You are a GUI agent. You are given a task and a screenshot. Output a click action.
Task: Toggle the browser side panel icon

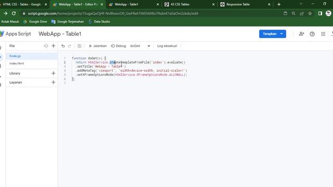(x=320, y=14)
